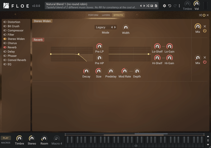Click the Stereo macro knob

click(32, 138)
